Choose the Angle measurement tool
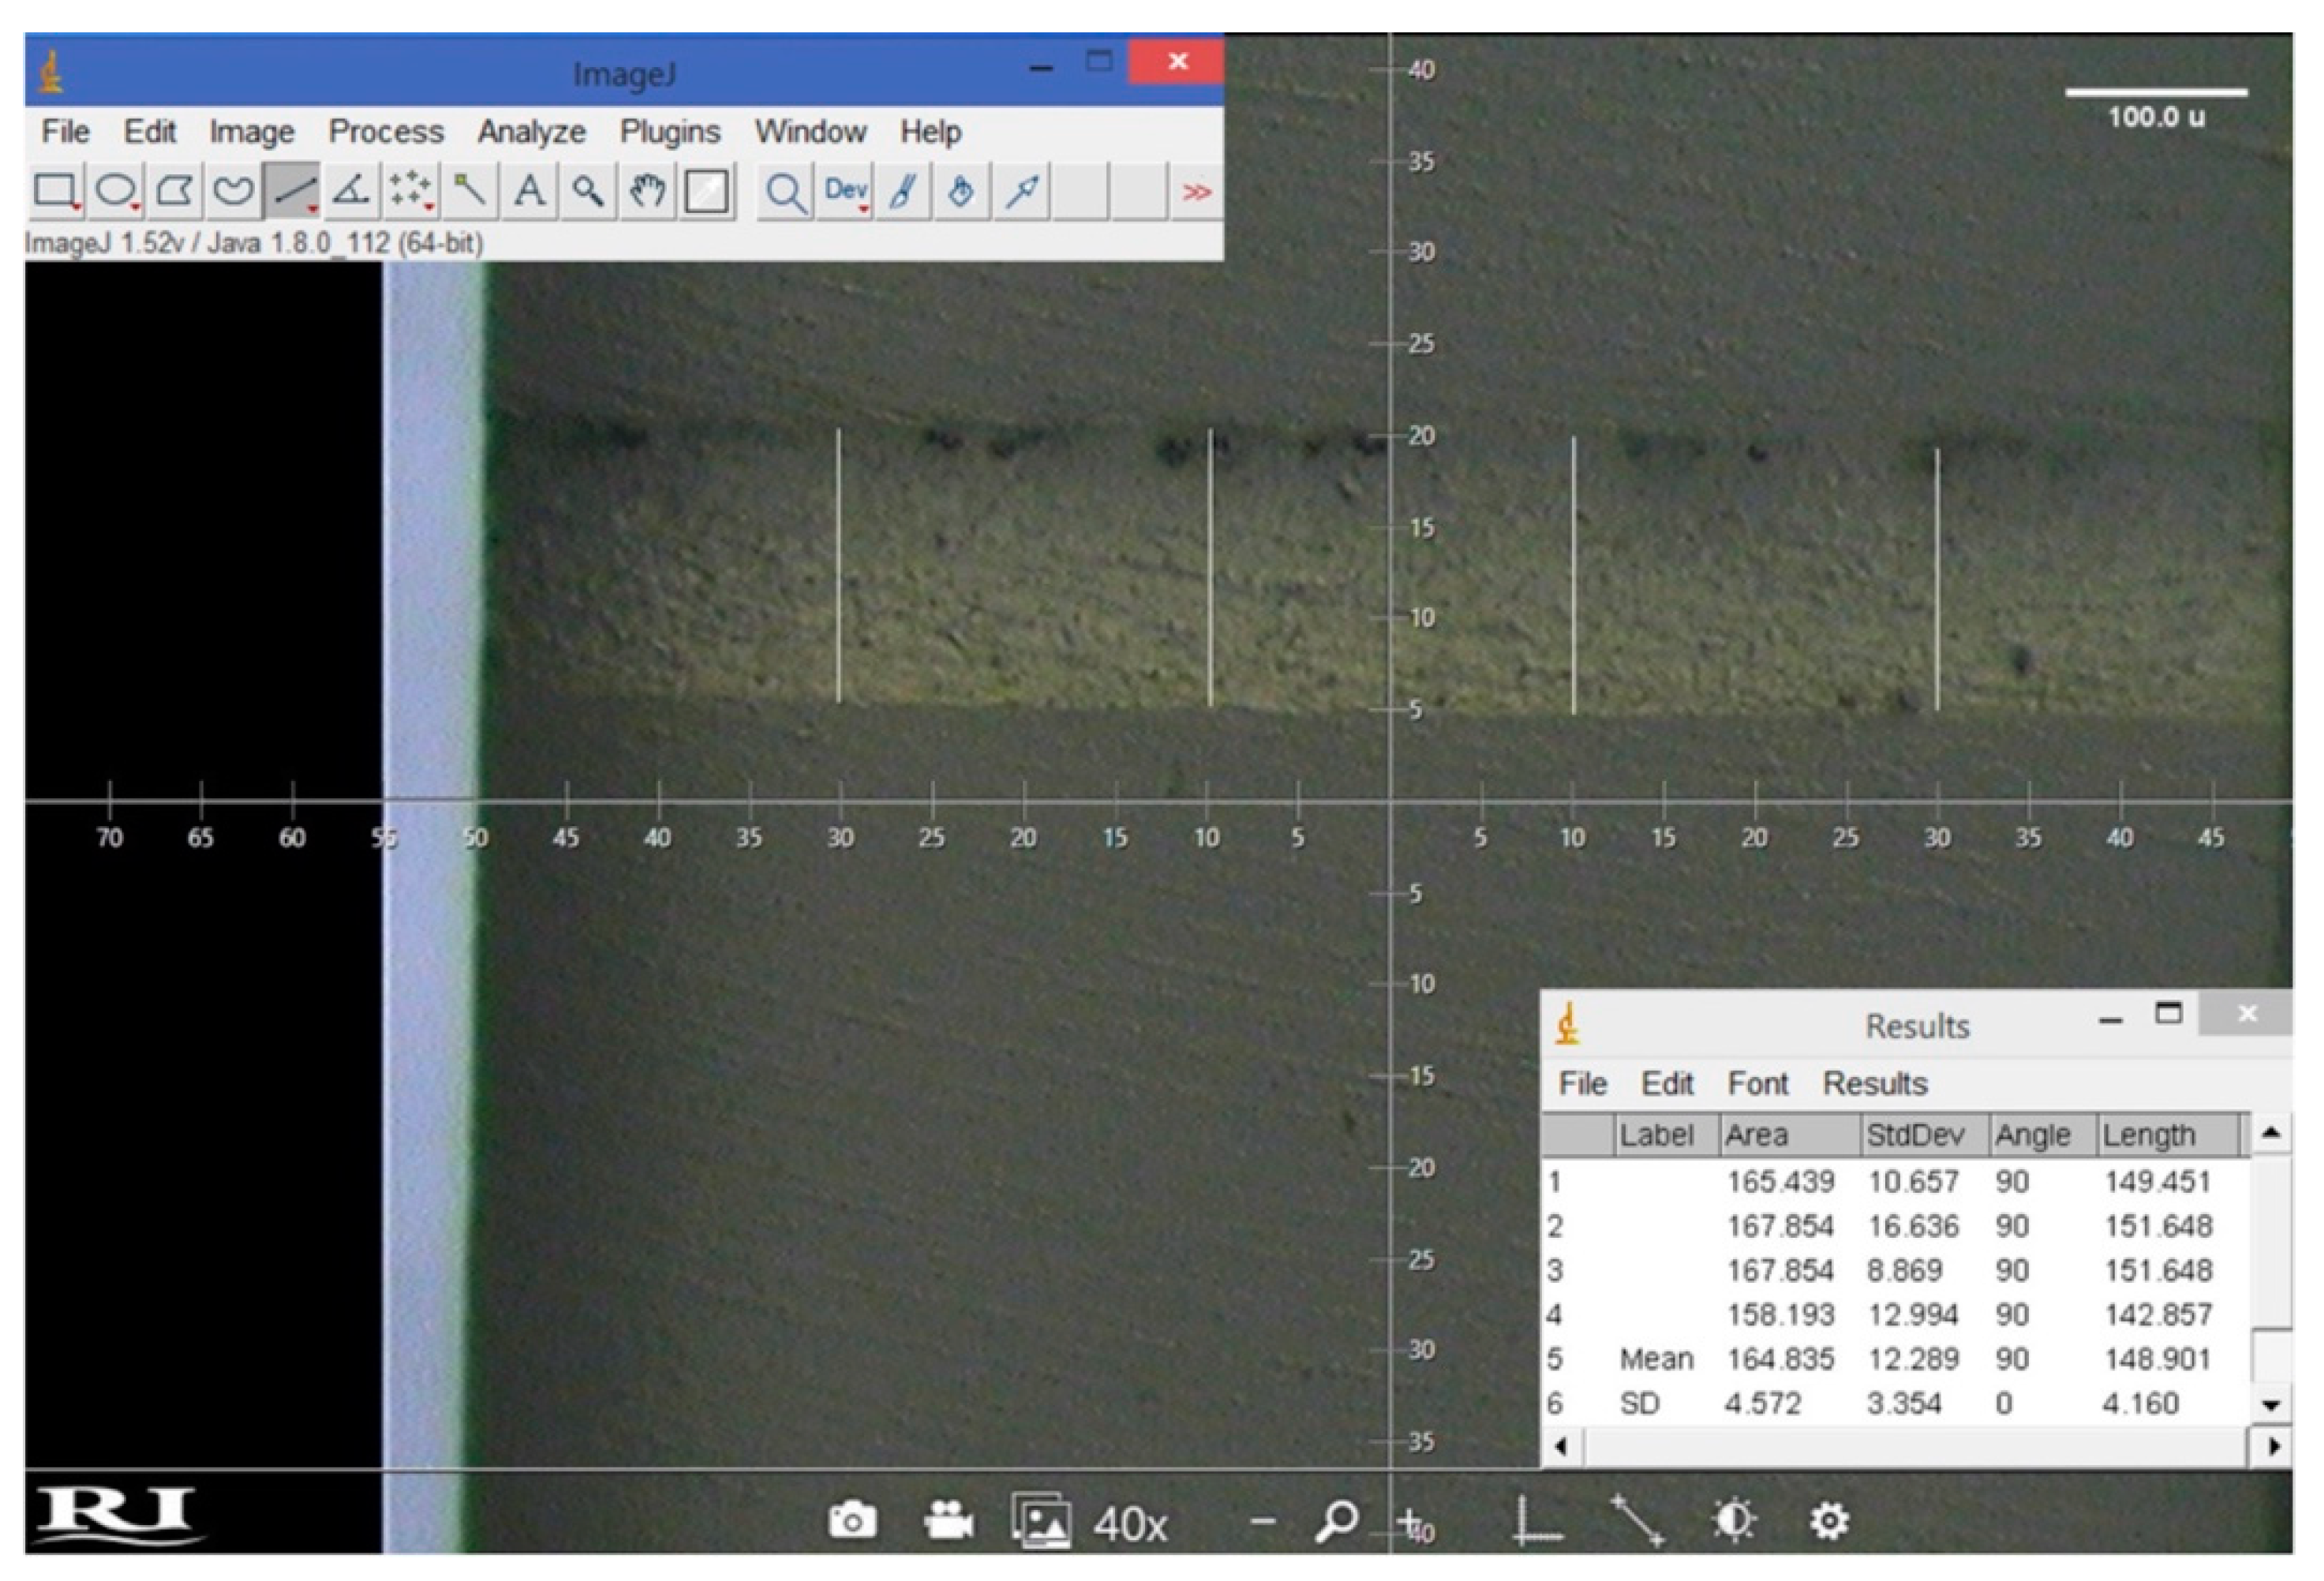 (x=351, y=190)
